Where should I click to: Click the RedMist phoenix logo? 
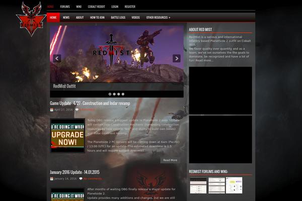click(31, 19)
